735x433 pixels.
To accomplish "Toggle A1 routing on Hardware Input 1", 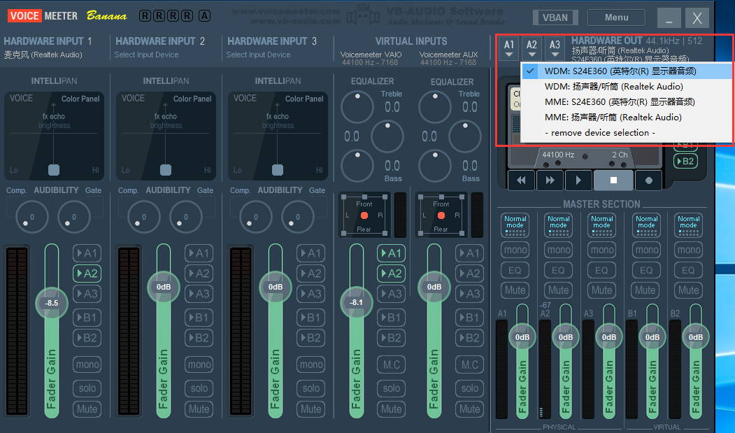I will pyautogui.click(x=87, y=253).
